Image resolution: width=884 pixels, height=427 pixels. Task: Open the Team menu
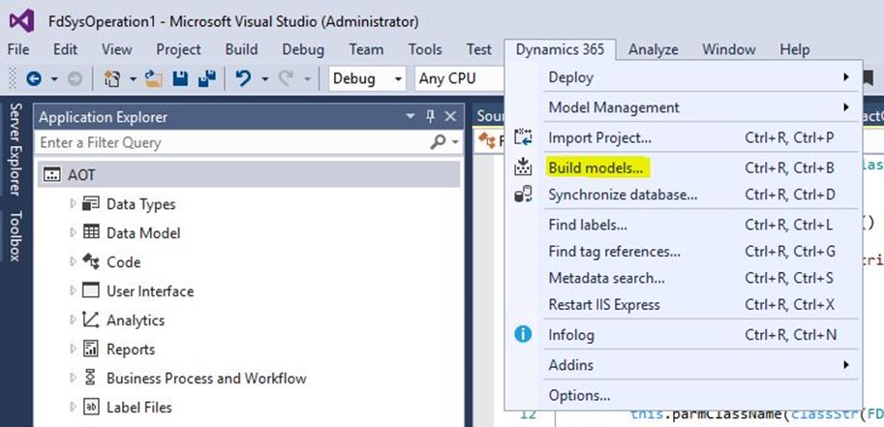coord(366,49)
